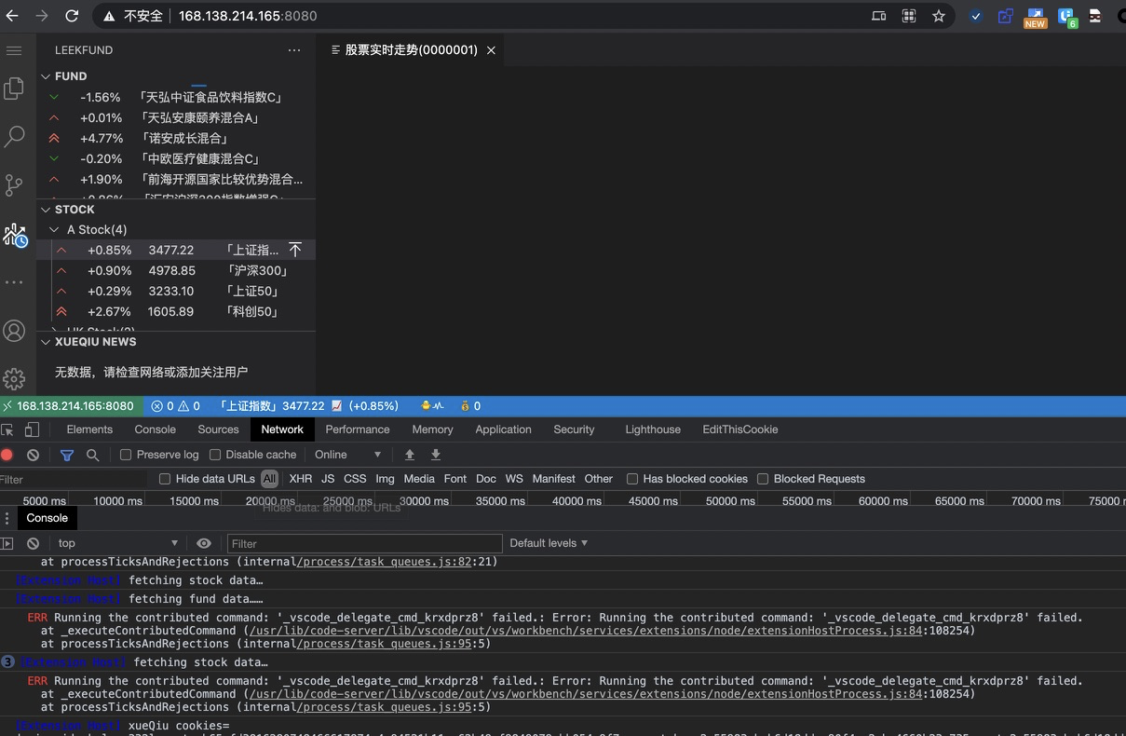
Task: Select the 沪深300 stock row
Action: (x=176, y=270)
